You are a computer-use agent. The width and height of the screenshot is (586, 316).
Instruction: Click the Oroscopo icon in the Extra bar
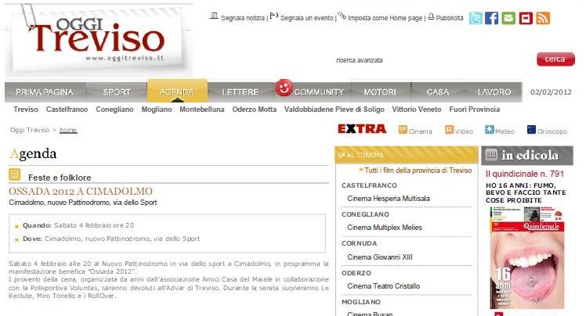tap(531, 130)
